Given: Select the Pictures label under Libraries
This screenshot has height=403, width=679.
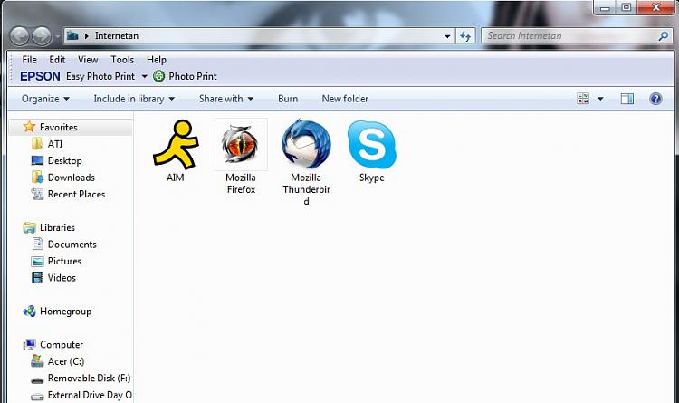Looking at the screenshot, I should coord(64,262).
